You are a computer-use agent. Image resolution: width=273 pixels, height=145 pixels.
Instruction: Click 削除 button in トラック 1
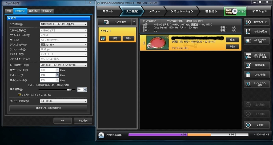point(128,38)
